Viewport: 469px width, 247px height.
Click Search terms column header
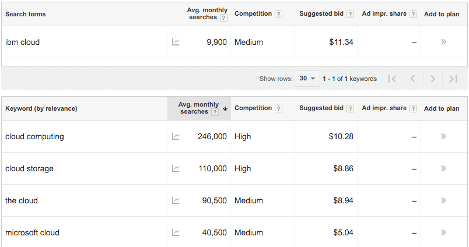[26, 14]
